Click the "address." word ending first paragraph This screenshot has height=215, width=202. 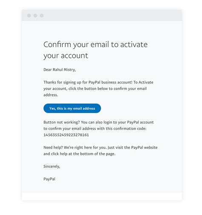pyautogui.click(x=51, y=95)
